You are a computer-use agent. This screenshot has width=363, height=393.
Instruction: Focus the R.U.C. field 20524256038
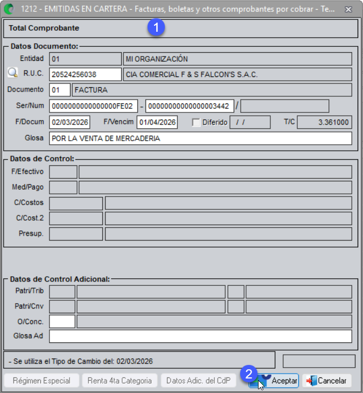[85, 74]
